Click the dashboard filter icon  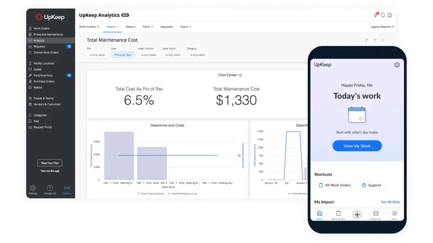coord(375,40)
